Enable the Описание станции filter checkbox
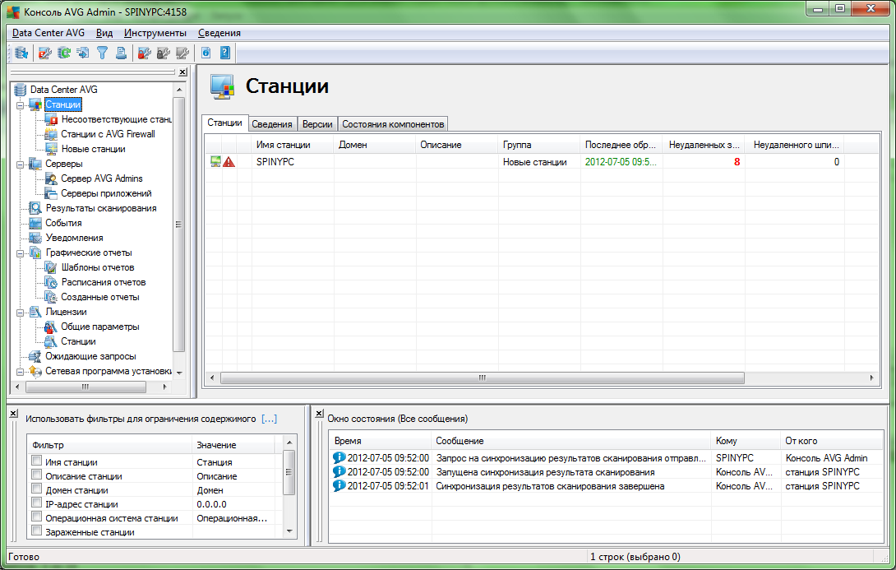 (36, 475)
